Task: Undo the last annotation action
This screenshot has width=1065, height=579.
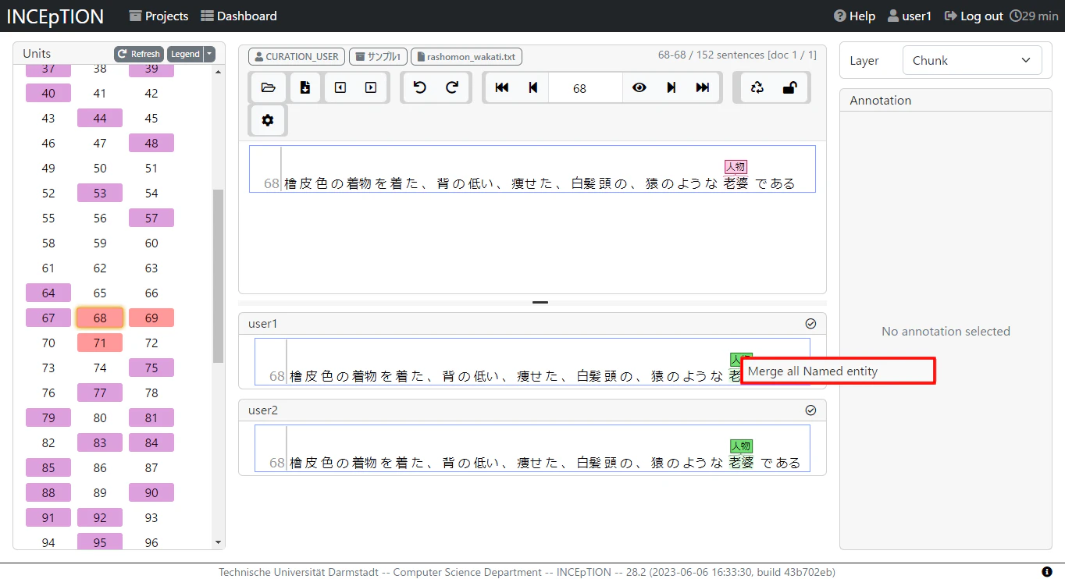Action: point(420,87)
